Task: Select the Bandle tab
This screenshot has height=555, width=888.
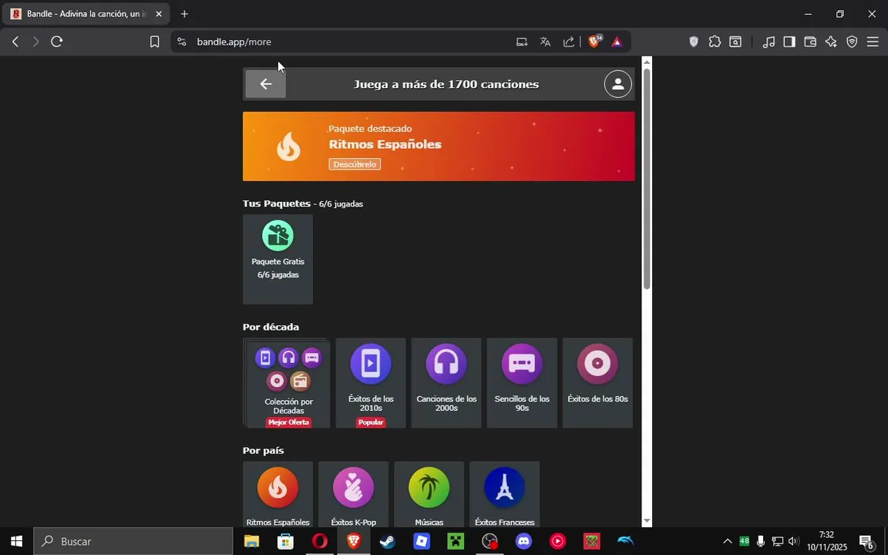Action: tap(85, 14)
